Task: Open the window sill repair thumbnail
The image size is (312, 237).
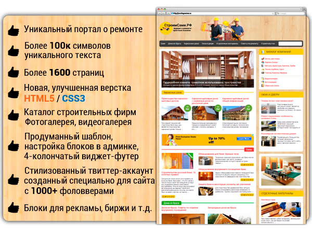Action: pyautogui.click(x=268, y=126)
